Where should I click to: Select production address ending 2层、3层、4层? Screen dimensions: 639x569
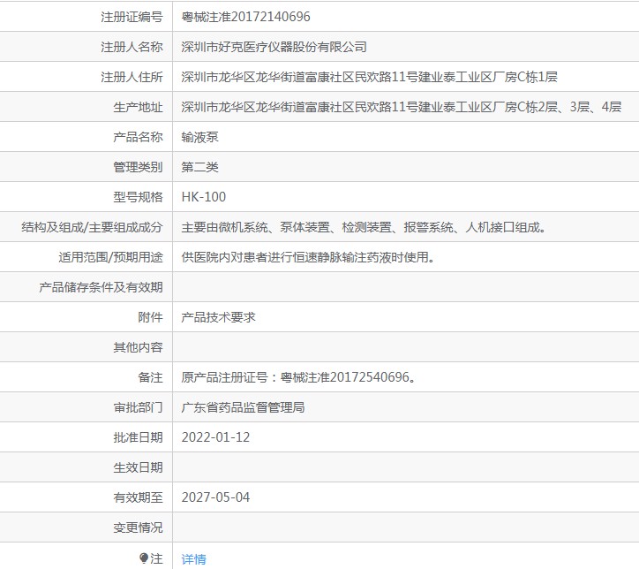pyautogui.click(x=402, y=107)
